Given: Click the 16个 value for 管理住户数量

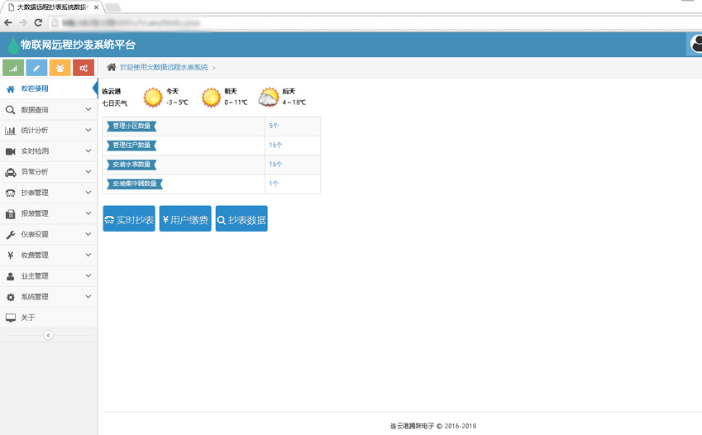Looking at the screenshot, I should [275, 145].
